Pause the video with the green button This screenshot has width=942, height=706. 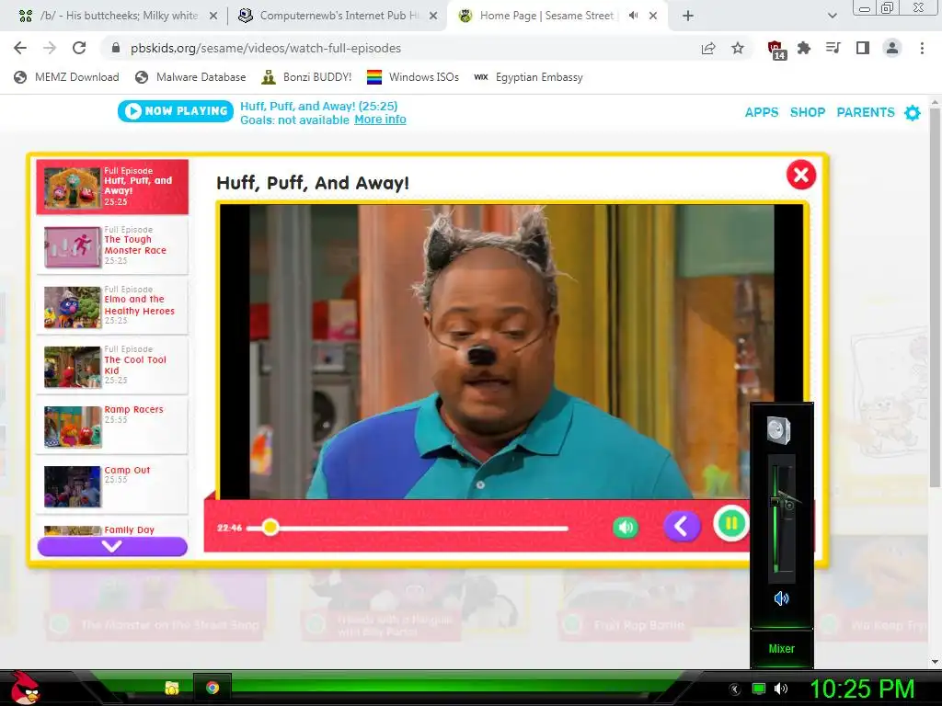point(731,523)
